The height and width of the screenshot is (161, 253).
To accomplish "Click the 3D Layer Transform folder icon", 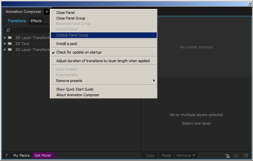I will click(x=10, y=50).
